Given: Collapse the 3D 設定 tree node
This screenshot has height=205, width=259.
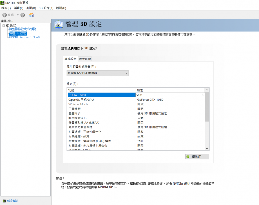Looking at the screenshot, I should pyautogui.click(x=4, y=26).
